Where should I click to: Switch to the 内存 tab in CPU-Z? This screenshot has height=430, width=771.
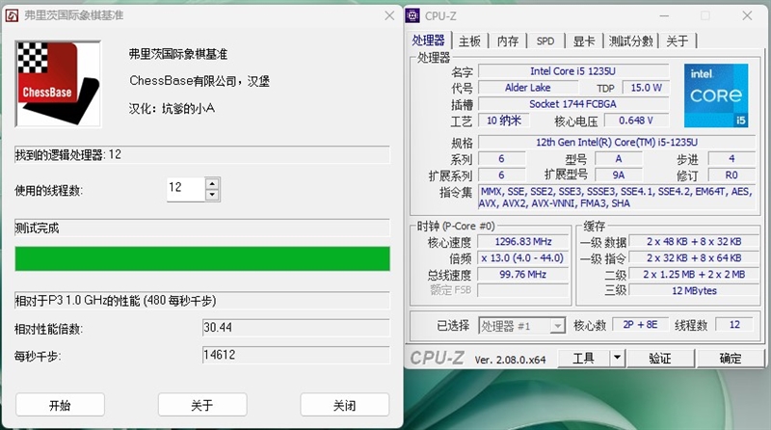pos(508,41)
